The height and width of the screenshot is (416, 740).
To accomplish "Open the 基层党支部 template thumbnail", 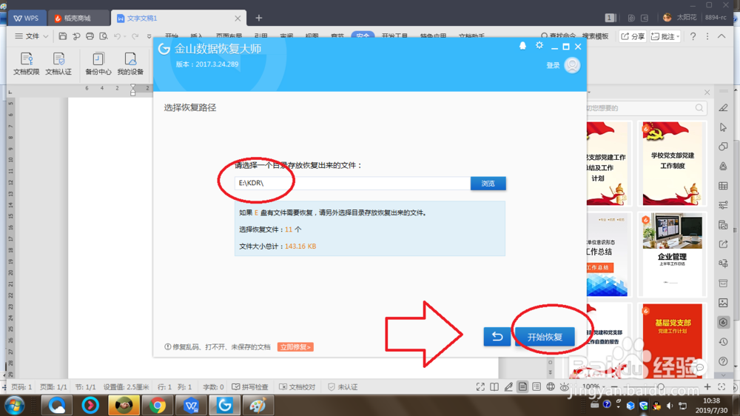I will pyautogui.click(x=672, y=340).
